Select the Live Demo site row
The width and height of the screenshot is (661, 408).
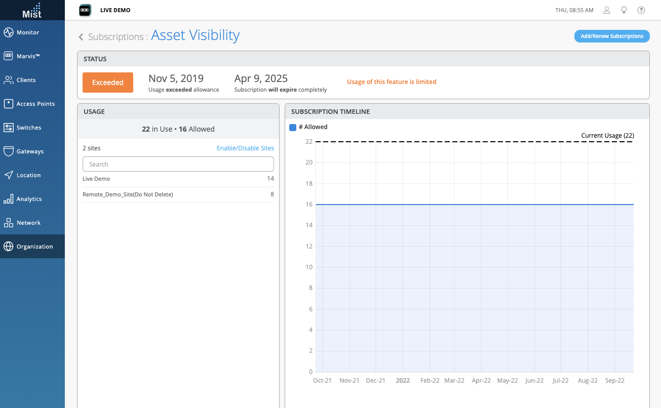[x=178, y=179]
